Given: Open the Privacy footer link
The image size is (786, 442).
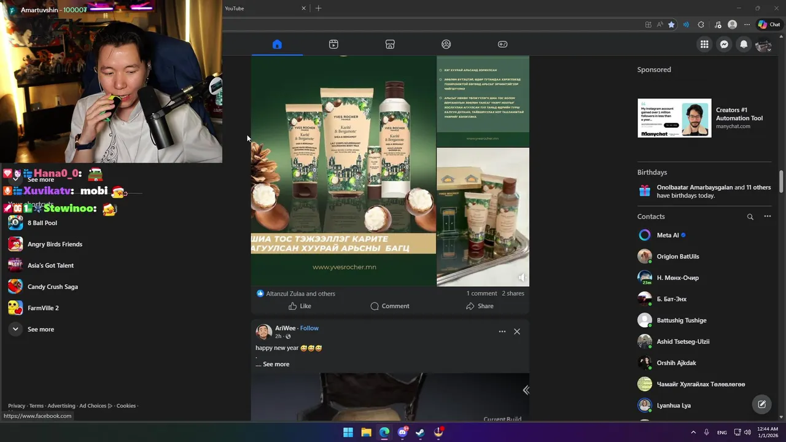Looking at the screenshot, I should click(x=17, y=406).
